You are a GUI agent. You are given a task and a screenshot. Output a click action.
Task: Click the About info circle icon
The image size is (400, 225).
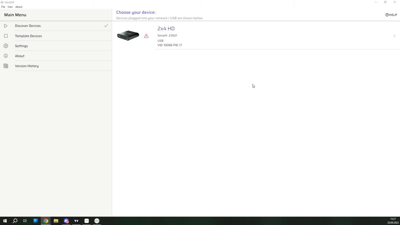click(x=6, y=56)
